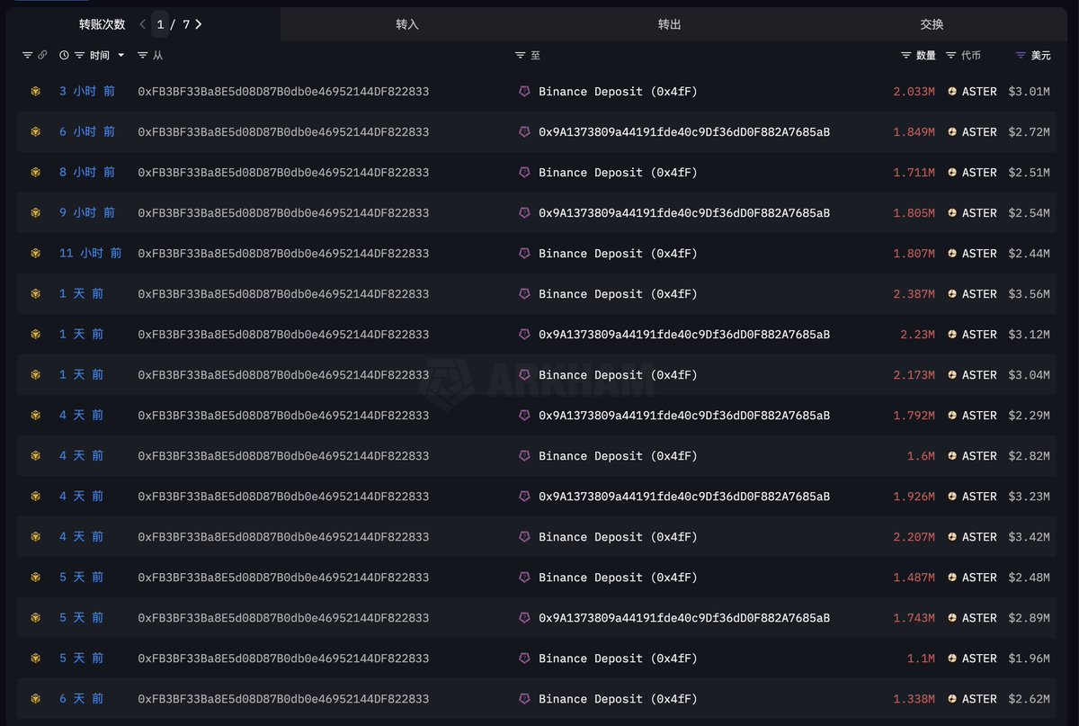1079x726 pixels.
Task: Go to previous page of transfers
Action: pos(143,24)
